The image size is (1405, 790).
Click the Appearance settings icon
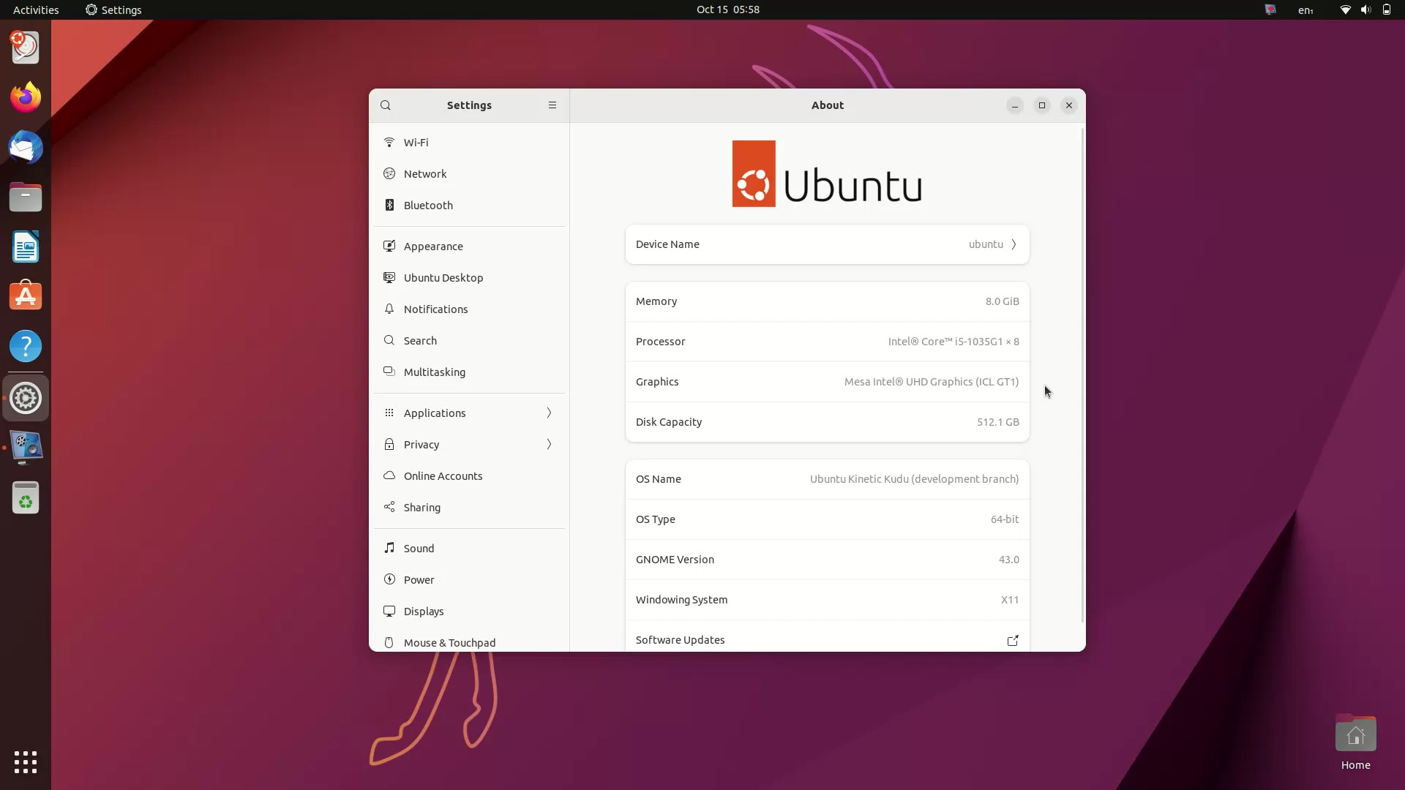(x=389, y=245)
